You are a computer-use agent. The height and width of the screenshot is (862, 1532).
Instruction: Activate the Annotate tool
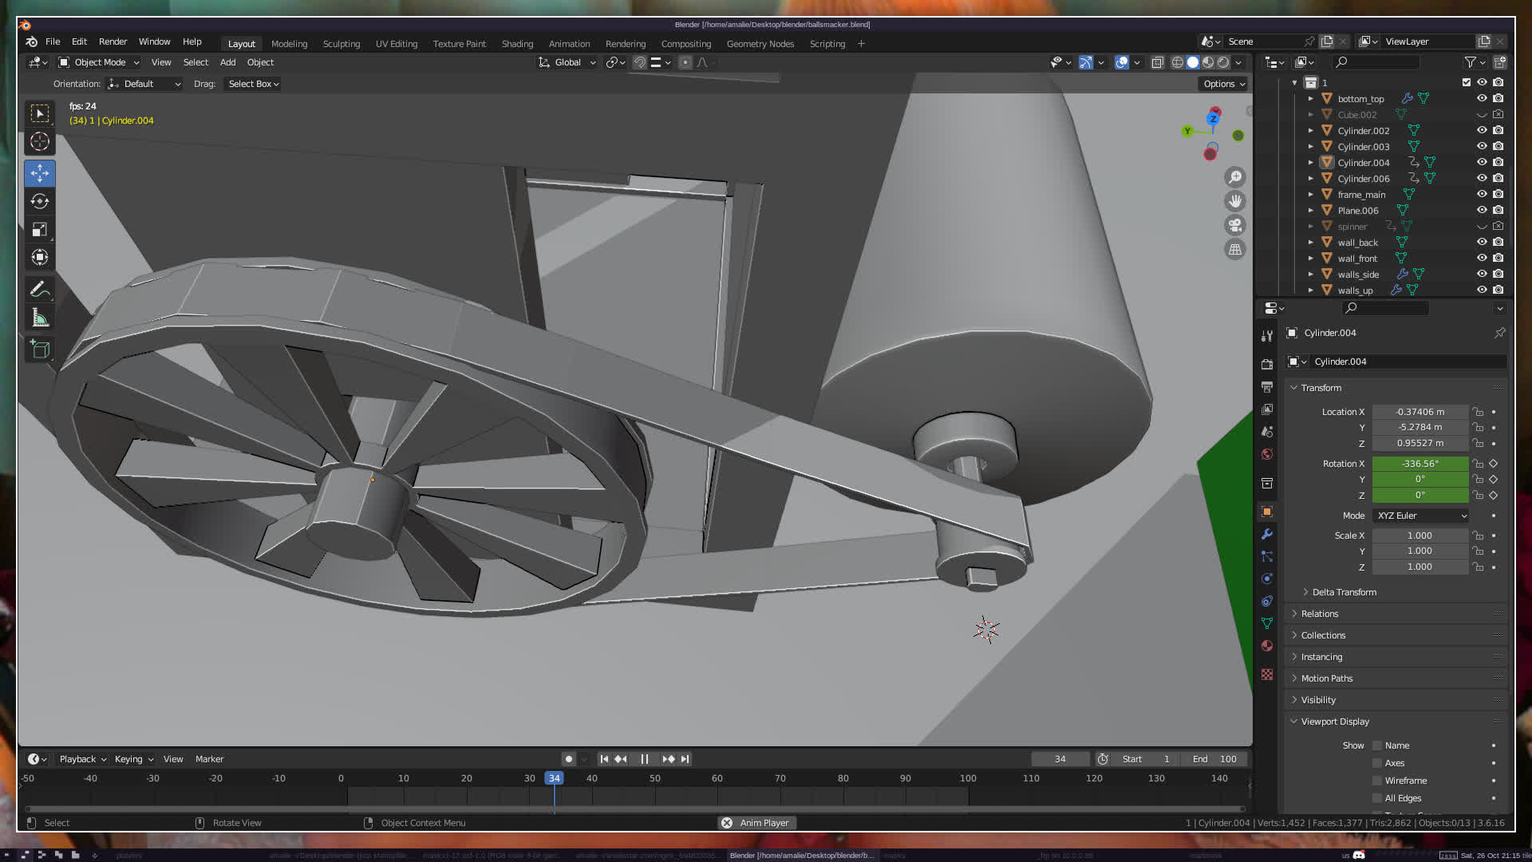[x=40, y=289]
